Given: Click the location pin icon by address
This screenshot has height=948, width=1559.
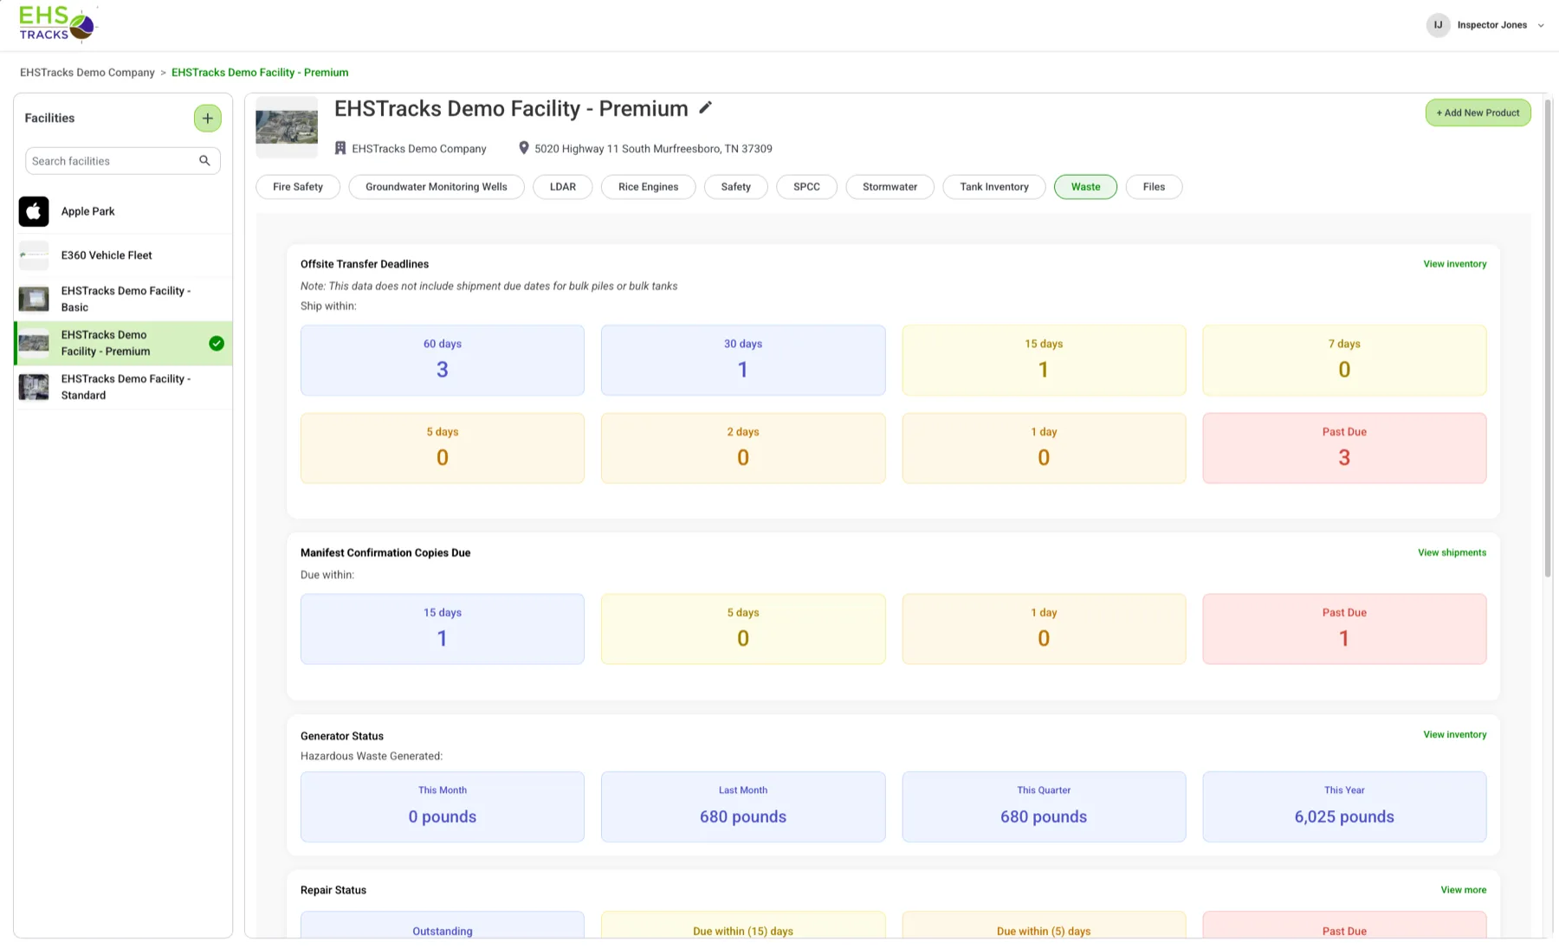Looking at the screenshot, I should 523,148.
